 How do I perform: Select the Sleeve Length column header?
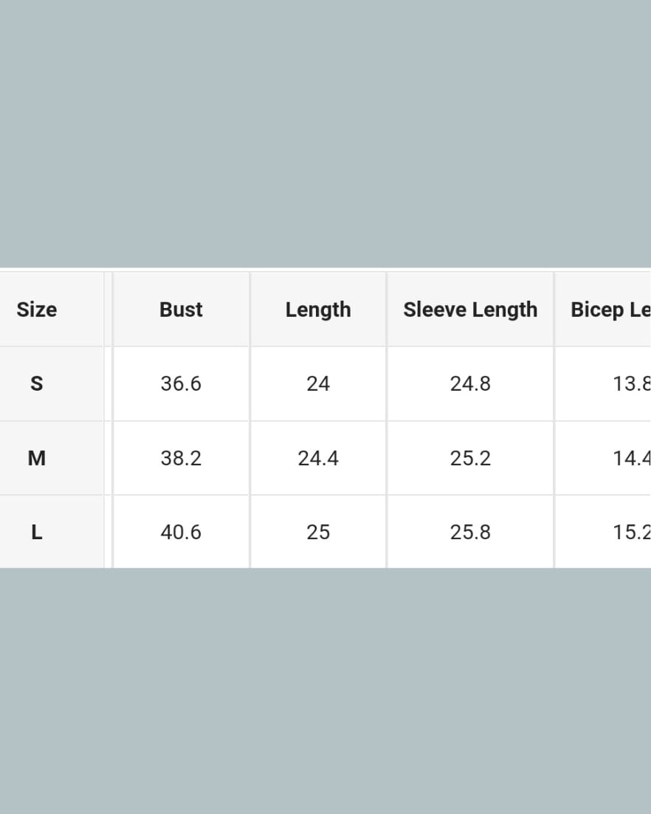tap(470, 309)
